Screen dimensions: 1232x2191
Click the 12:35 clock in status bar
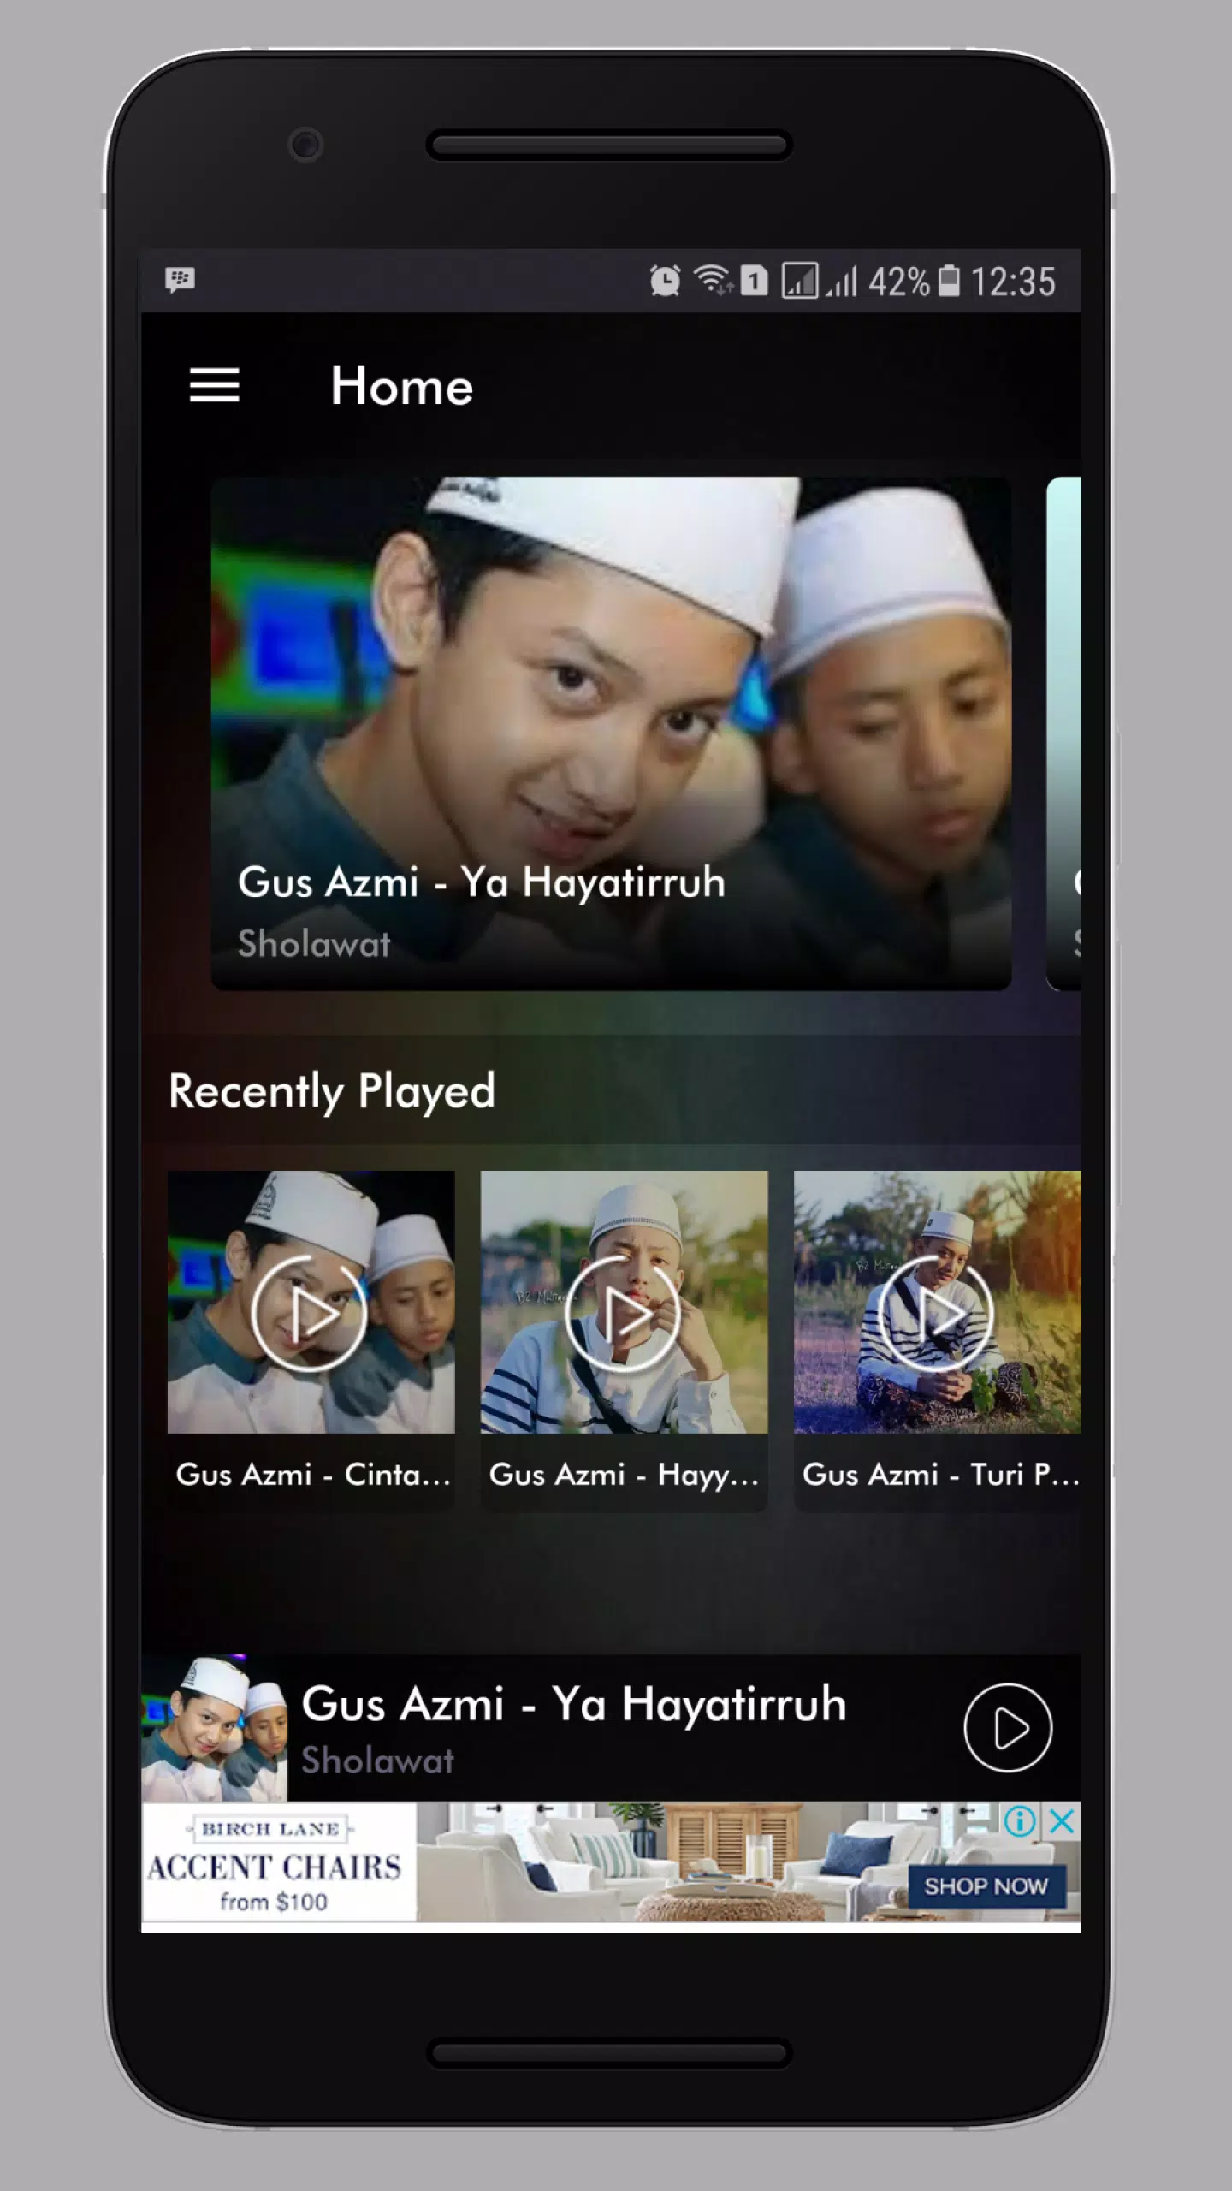coord(1013,282)
